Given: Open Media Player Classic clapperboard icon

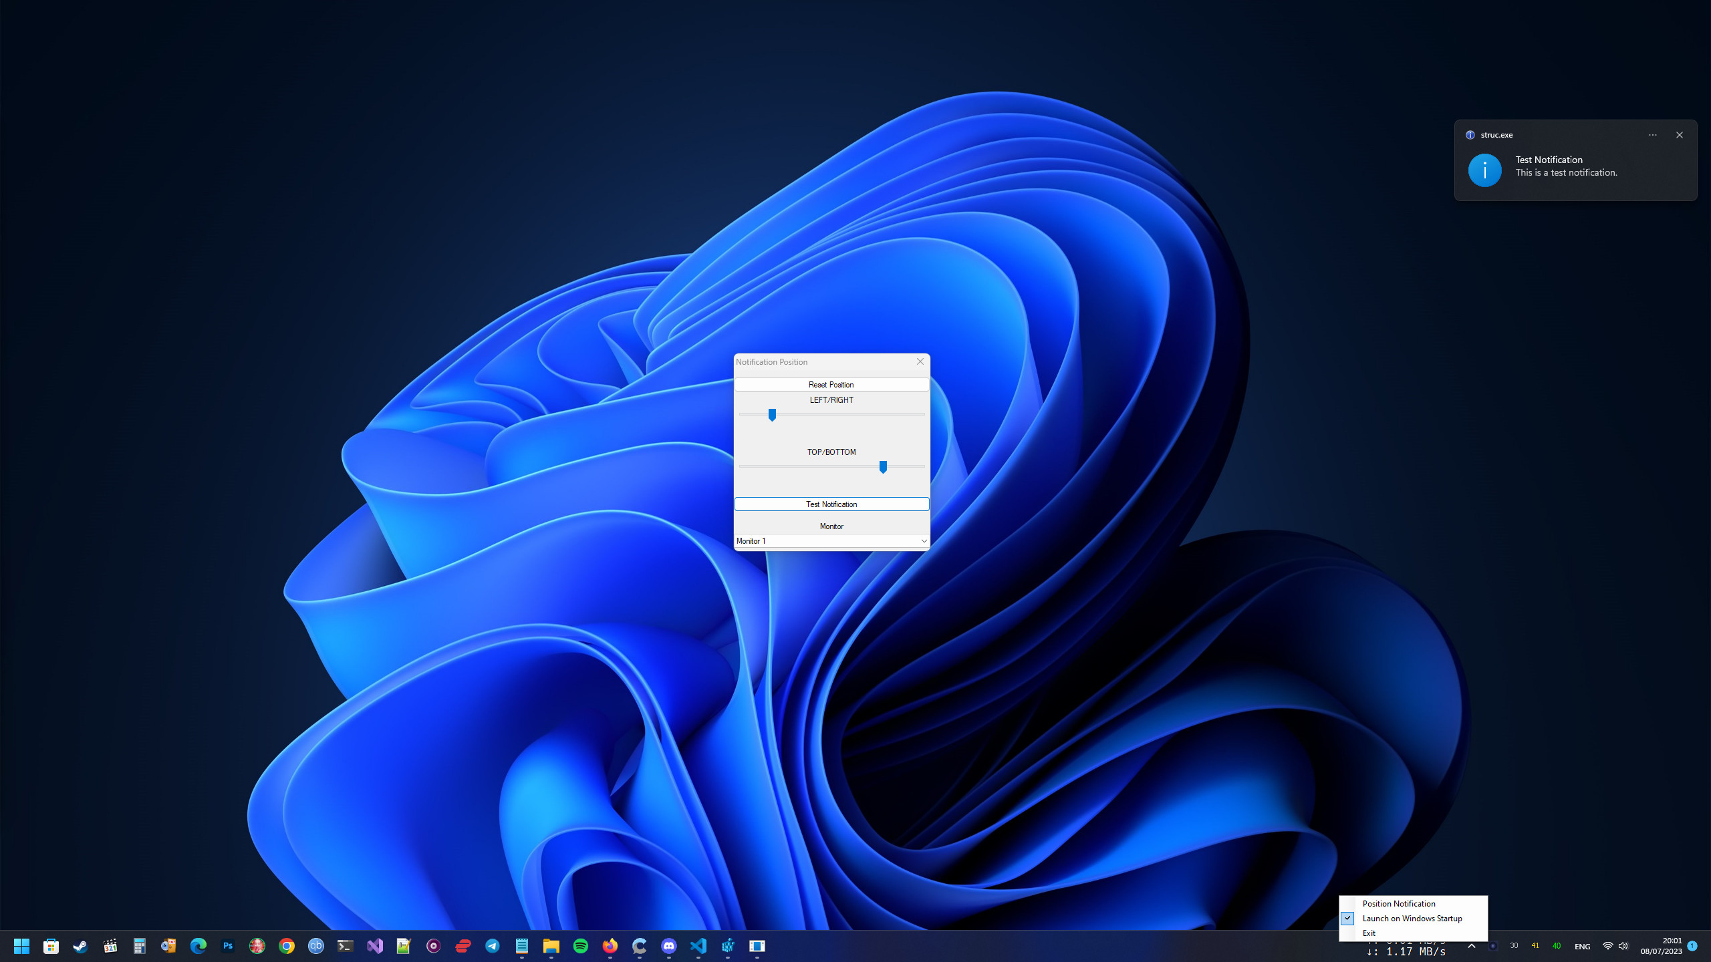Looking at the screenshot, I should click(x=110, y=946).
